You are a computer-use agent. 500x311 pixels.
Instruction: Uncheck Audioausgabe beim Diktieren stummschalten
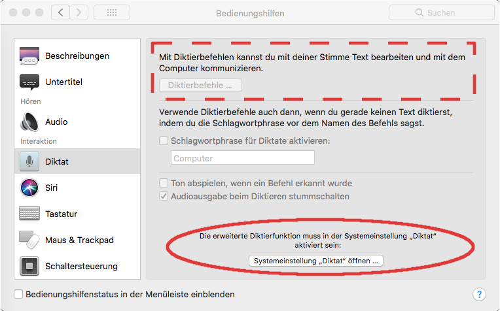(164, 196)
